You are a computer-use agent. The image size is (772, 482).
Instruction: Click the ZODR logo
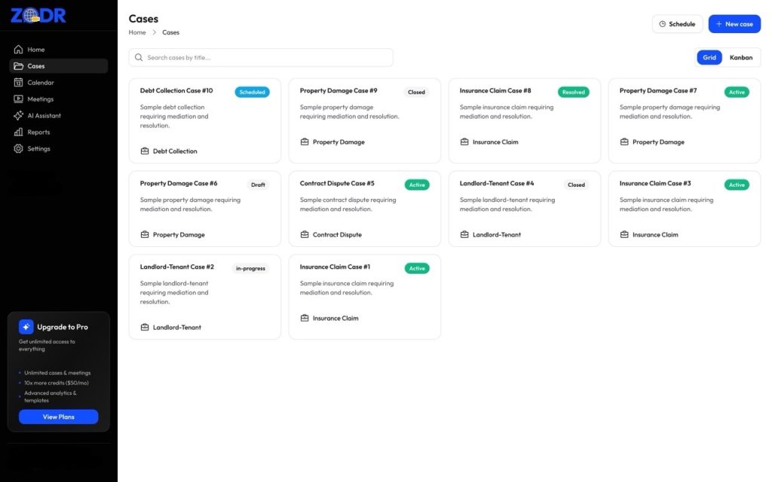pyautogui.click(x=38, y=16)
